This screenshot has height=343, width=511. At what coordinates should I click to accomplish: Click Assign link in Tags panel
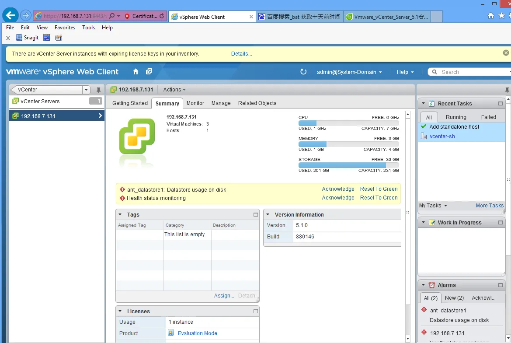coord(224,296)
